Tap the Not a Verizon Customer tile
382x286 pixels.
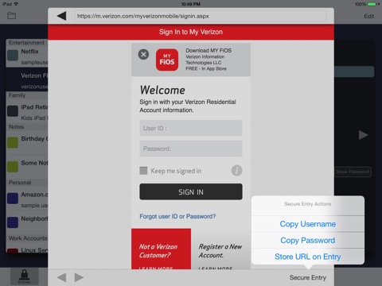pos(162,249)
